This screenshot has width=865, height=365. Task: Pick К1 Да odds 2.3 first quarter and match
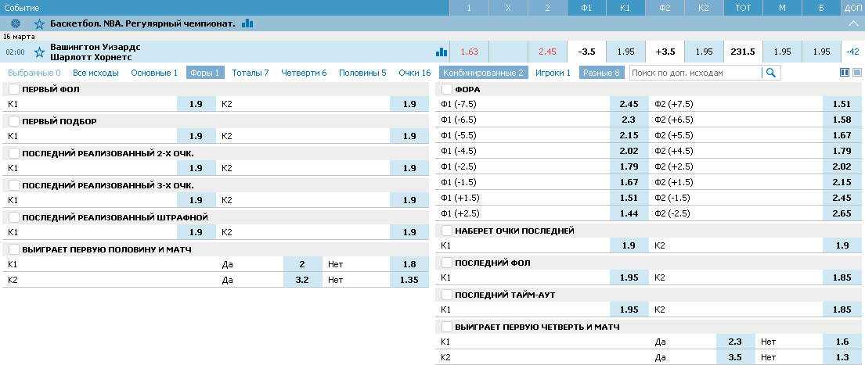click(x=735, y=342)
